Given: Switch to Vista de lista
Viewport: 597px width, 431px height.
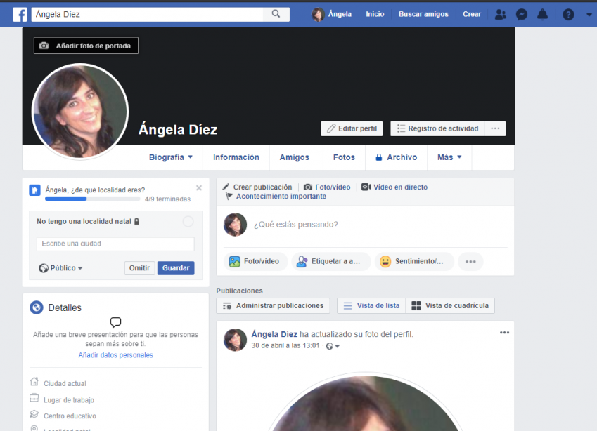Looking at the screenshot, I should [371, 305].
